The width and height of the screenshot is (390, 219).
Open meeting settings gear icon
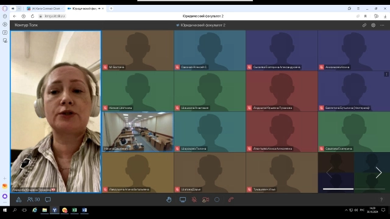pyautogui.click(x=373, y=25)
